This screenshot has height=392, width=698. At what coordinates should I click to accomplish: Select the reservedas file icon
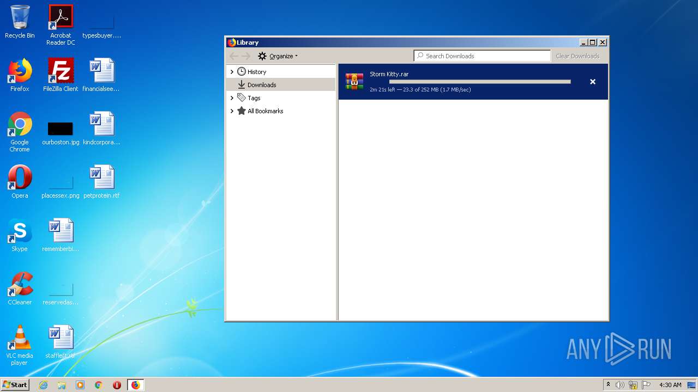(61, 293)
